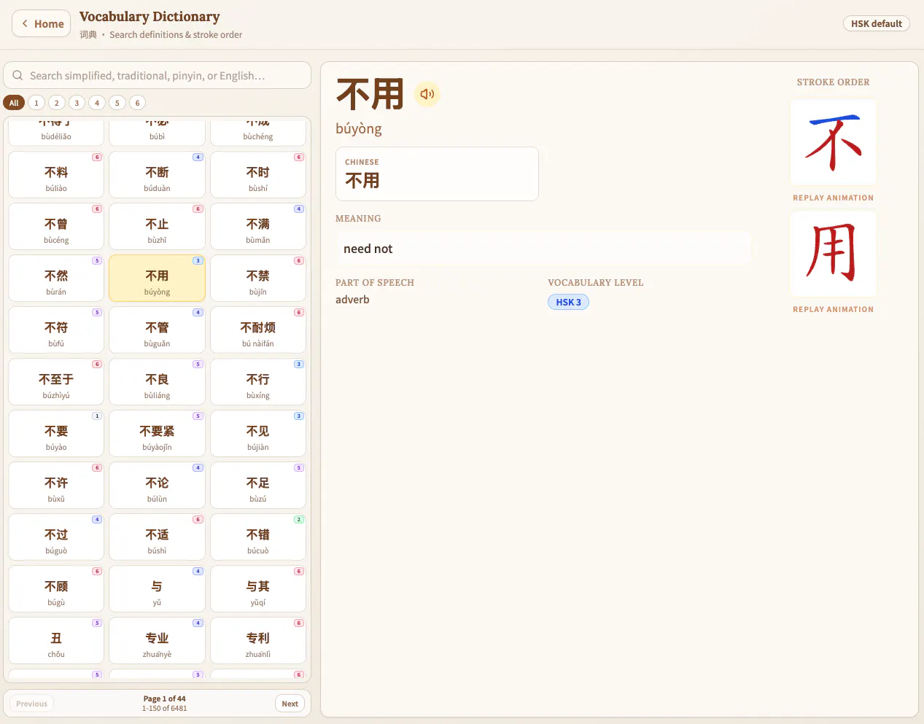Open the 不要紧 búyàojǐn word card
924x724 pixels.
click(x=157, y=434)
